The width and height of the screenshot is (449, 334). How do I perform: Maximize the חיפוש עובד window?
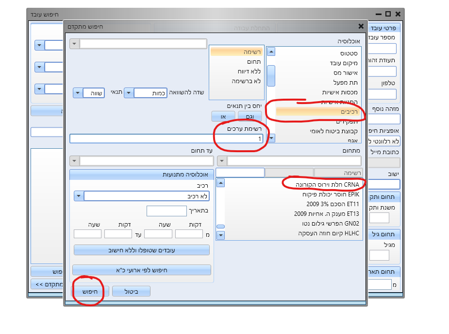click(x=388, y=14)
